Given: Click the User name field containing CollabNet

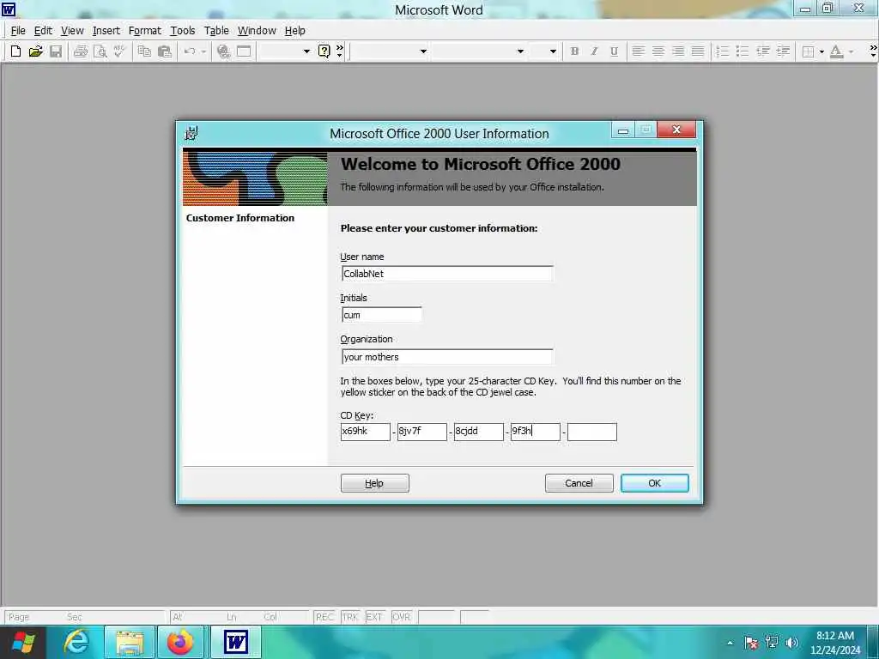Looking at the screenshot, I should [447, 274].
